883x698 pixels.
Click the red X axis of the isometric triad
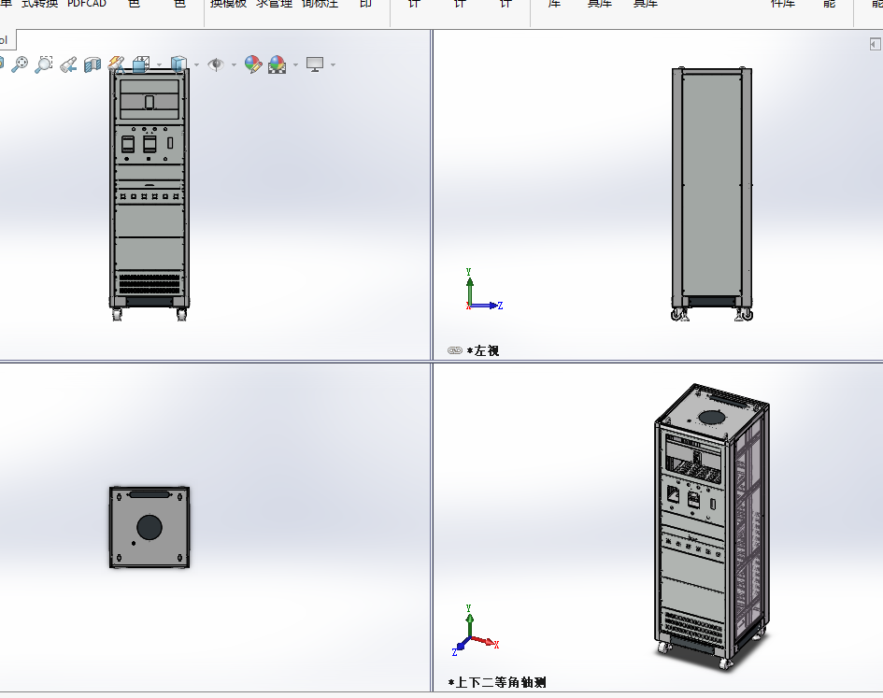484,641
